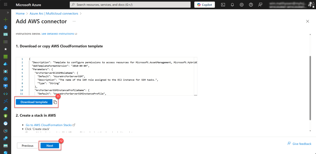Open Cloud Shell from the top bar
316x154 pixels.
pos(223,5)
